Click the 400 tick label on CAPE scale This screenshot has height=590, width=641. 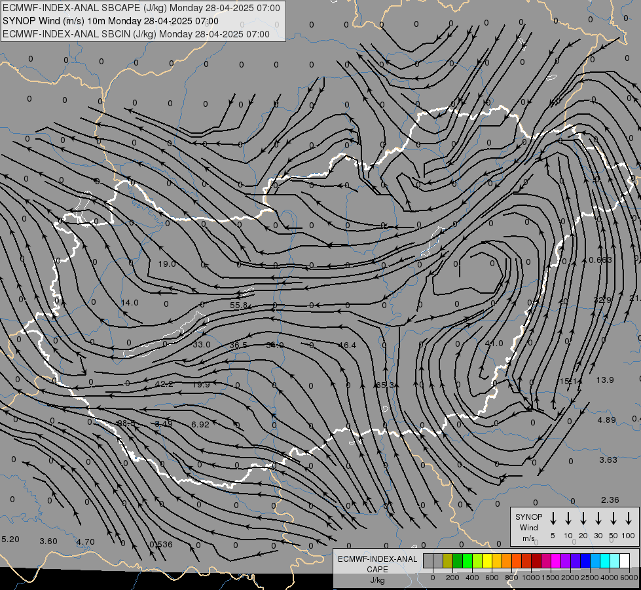(x=472, y=578)
